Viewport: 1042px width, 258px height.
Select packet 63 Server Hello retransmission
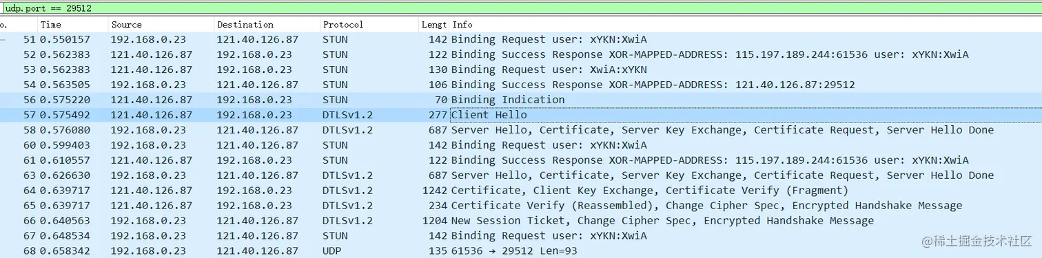pos(521,175)
